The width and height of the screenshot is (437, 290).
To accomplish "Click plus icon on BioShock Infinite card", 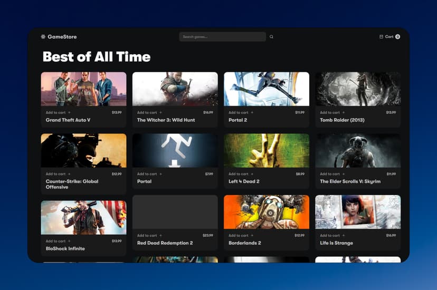I will 69,241.
